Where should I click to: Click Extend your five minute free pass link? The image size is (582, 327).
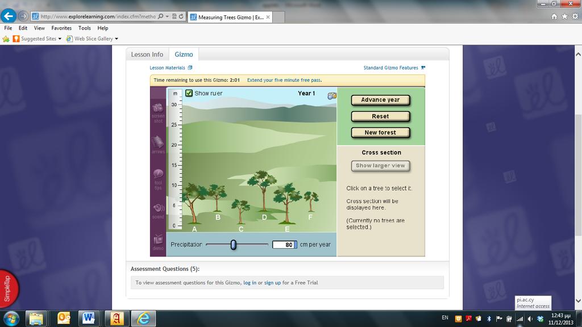click(284, 80)
